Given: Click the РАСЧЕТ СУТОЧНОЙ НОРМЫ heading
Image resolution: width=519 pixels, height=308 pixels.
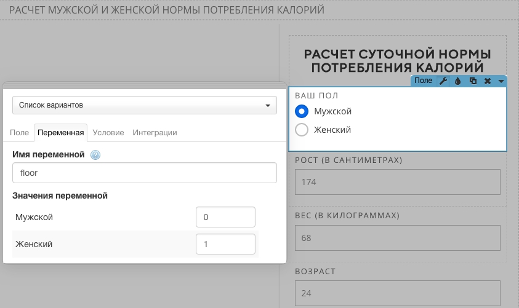Looking at the screenshot, I should coord(398,61).
